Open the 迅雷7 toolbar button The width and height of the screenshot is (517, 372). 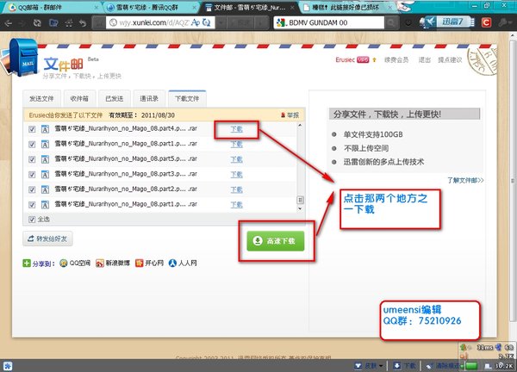click(x=447, y=22)
